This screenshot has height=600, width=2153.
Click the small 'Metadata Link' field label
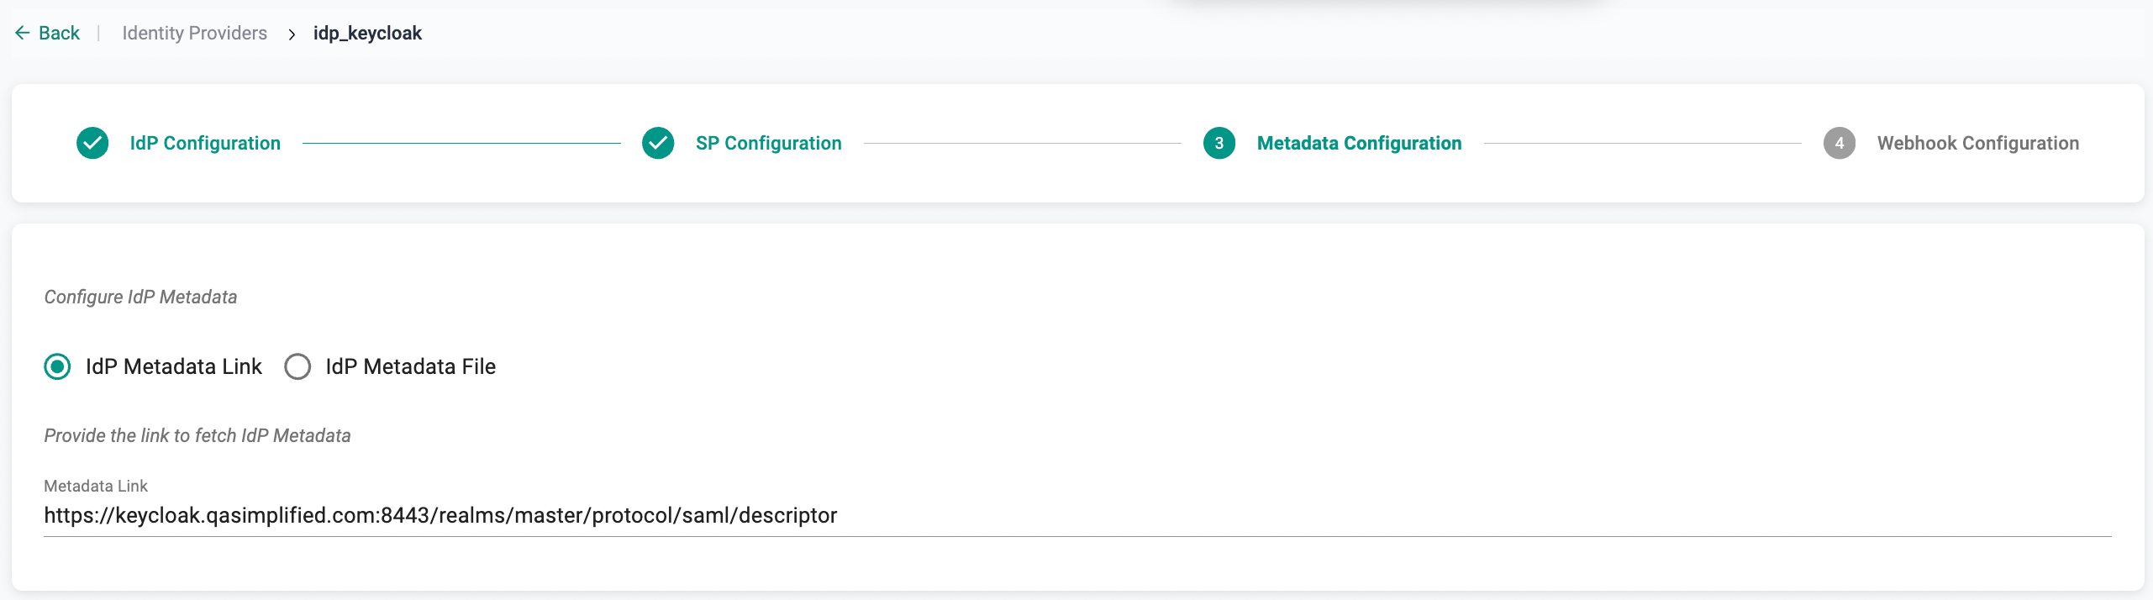96,486
